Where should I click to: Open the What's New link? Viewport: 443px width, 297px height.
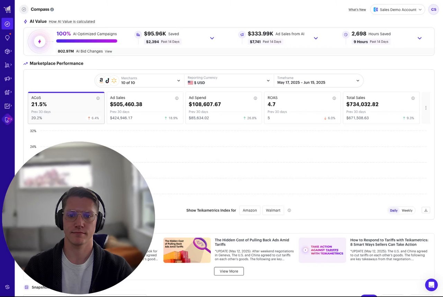pyautogui.click(x=357, y=10)
